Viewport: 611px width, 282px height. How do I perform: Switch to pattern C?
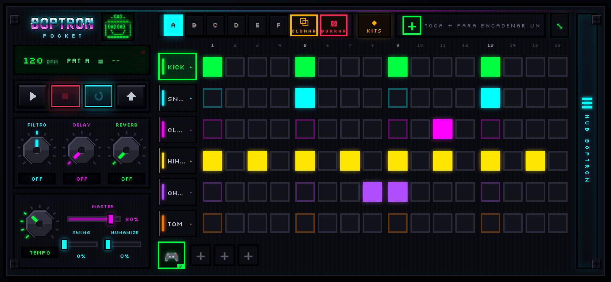(x=215, y=25)
